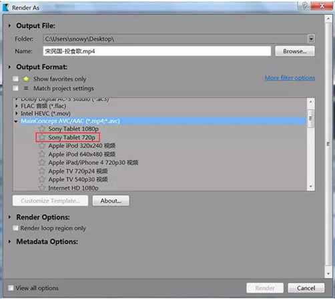Enable Show favorites only checkbox

(x=15, y=79)
